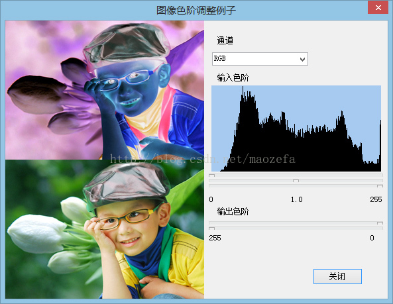393x304 pixels.
Task: Click the 输出色阶 label
Action: click(x=233, y=211)
